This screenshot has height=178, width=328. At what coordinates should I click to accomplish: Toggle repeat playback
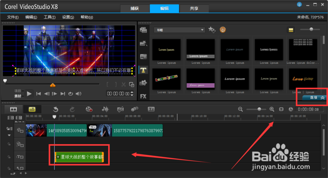(71, 94)
